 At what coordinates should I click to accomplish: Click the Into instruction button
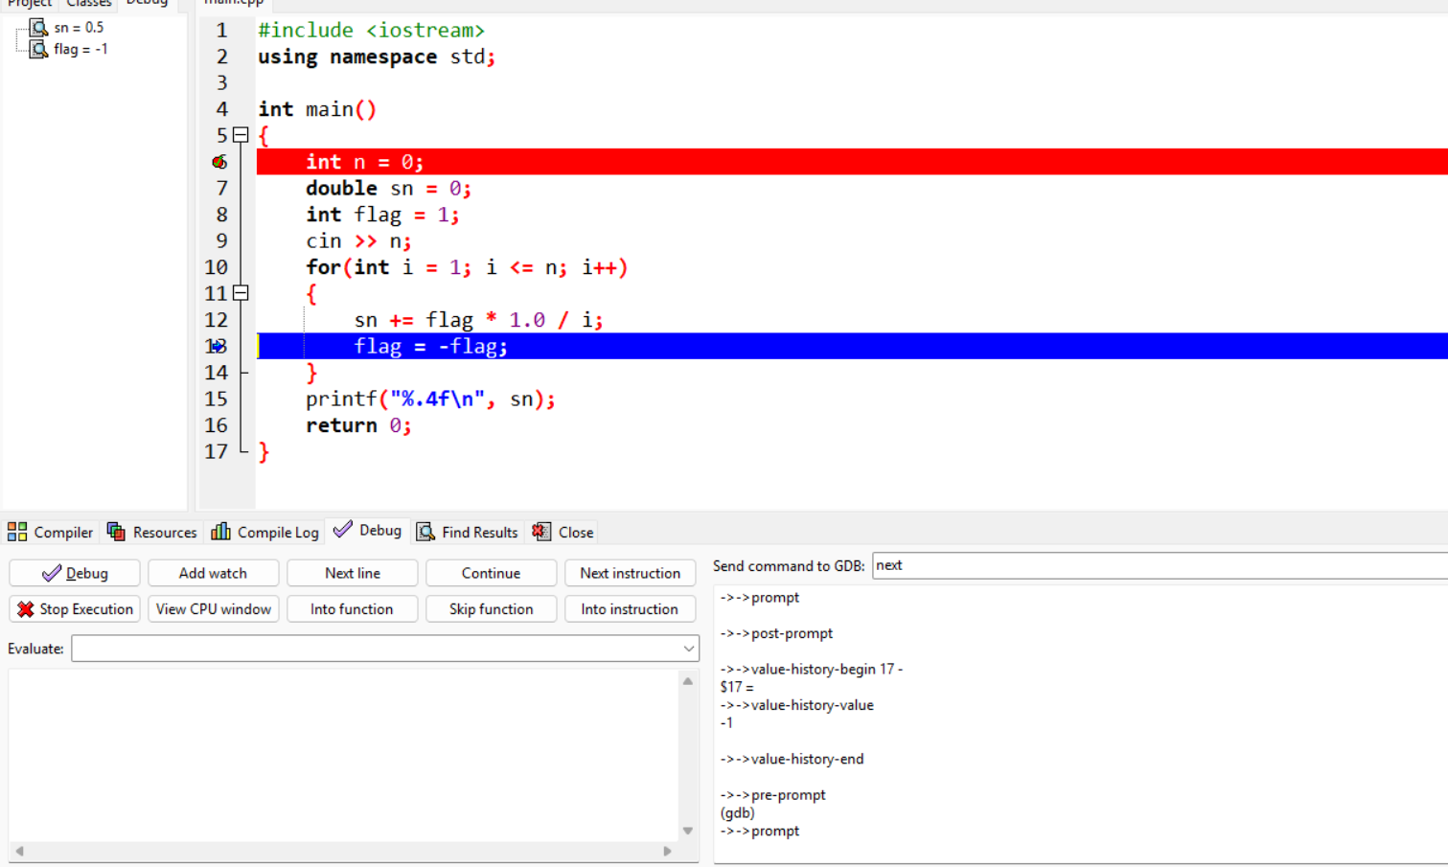631,609
